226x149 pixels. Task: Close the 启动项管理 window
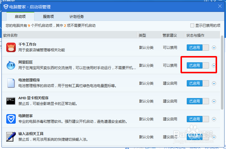220,6
